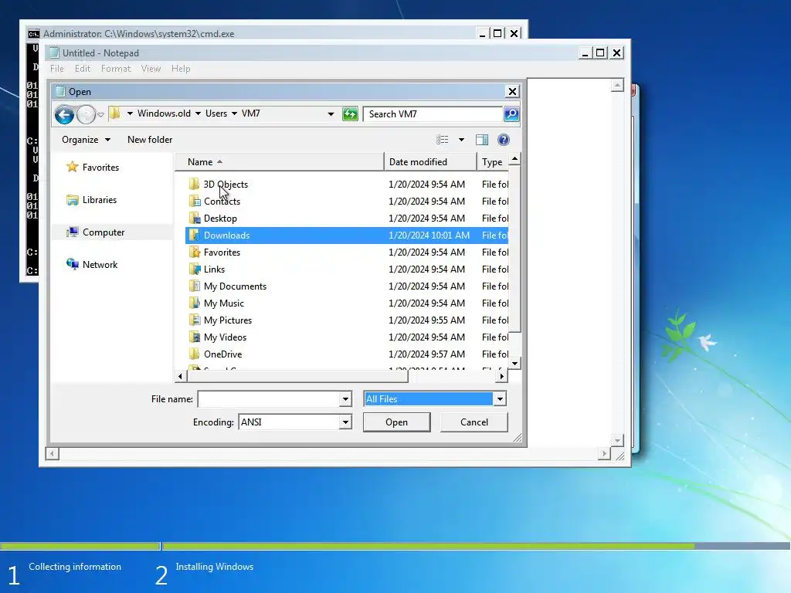Click the Downloads date 1/20/2024 10:01 AM
The image size is (791, 593).
point(429,236)
